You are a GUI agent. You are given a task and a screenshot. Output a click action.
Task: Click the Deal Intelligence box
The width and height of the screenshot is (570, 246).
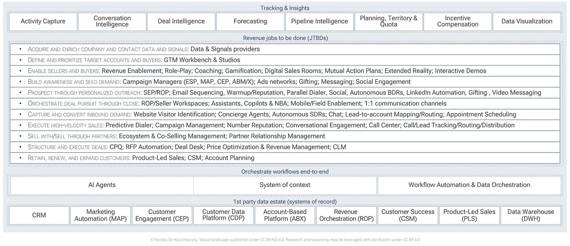(181, 21)
